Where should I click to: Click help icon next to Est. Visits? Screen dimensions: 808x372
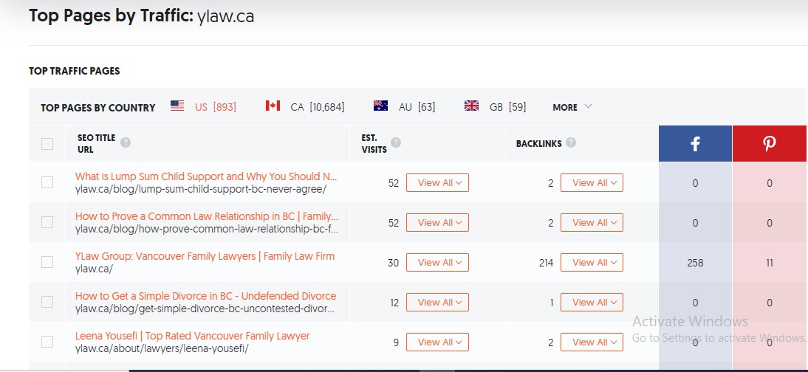click(396, 142)
